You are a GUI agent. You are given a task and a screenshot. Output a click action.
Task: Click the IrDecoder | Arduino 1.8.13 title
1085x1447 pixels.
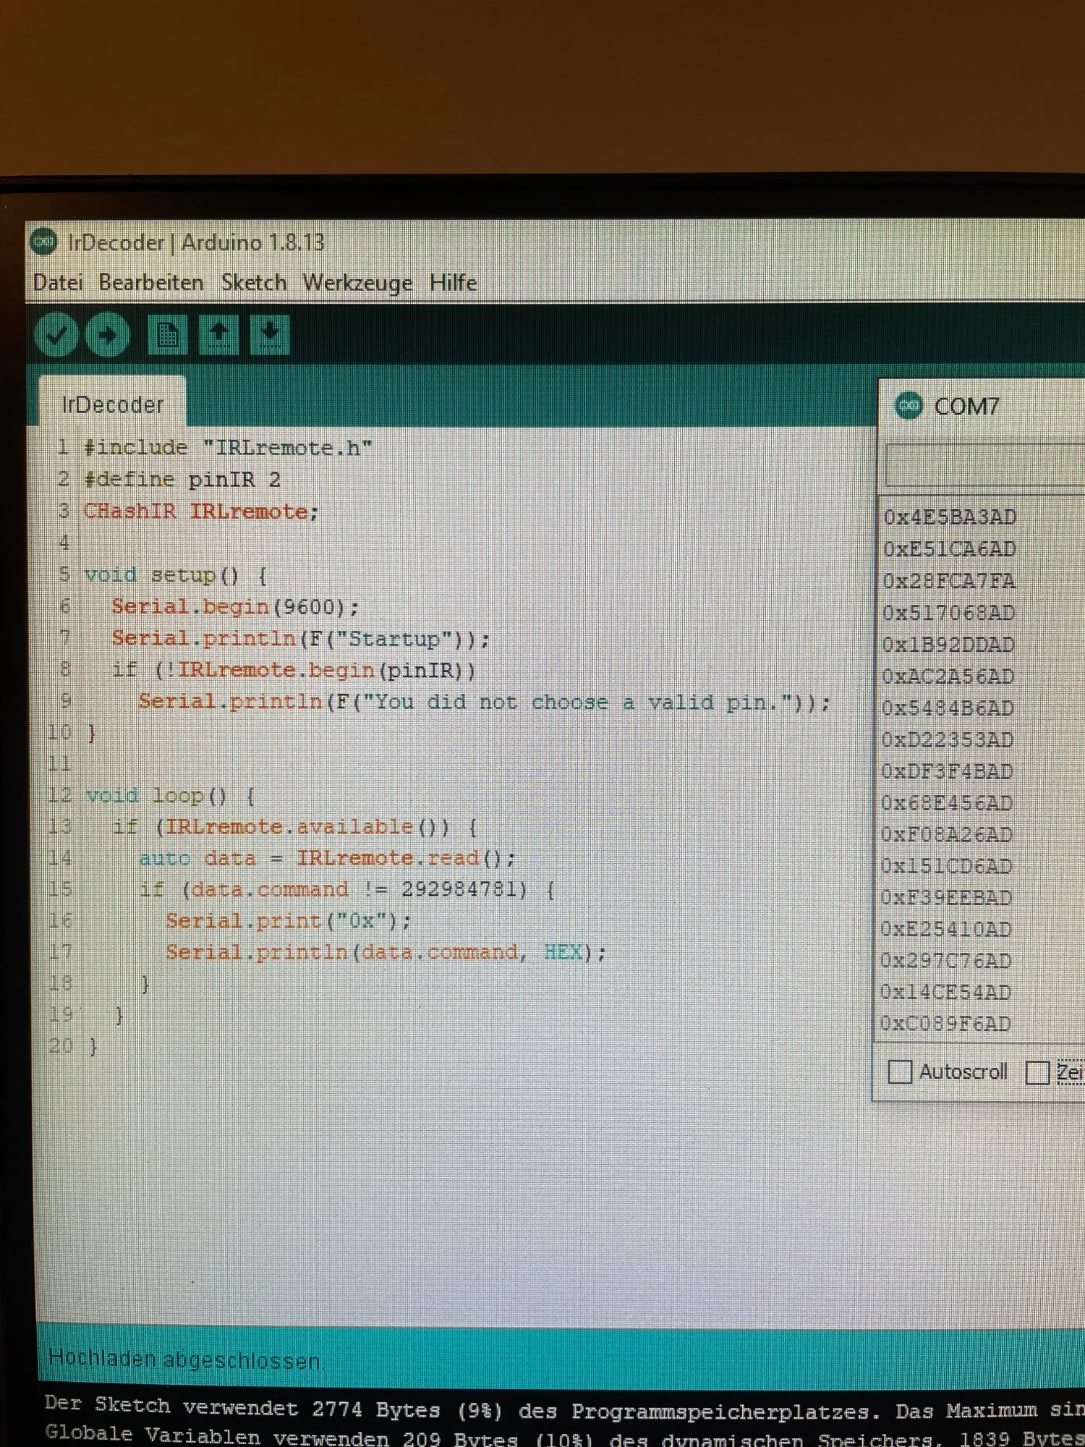point(196,242)
